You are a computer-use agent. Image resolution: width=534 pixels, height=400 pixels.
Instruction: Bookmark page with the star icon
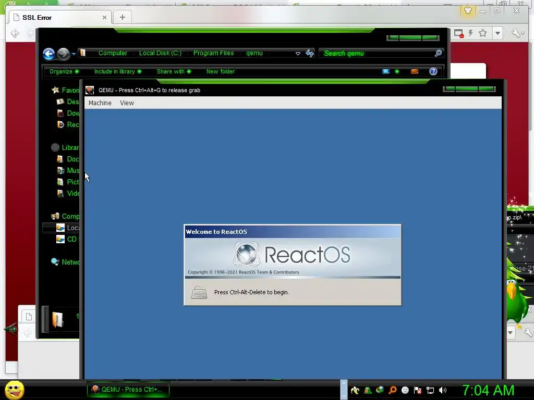tap(483, 33)
